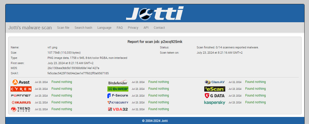Click the file name vt1.png

point(53,47)
